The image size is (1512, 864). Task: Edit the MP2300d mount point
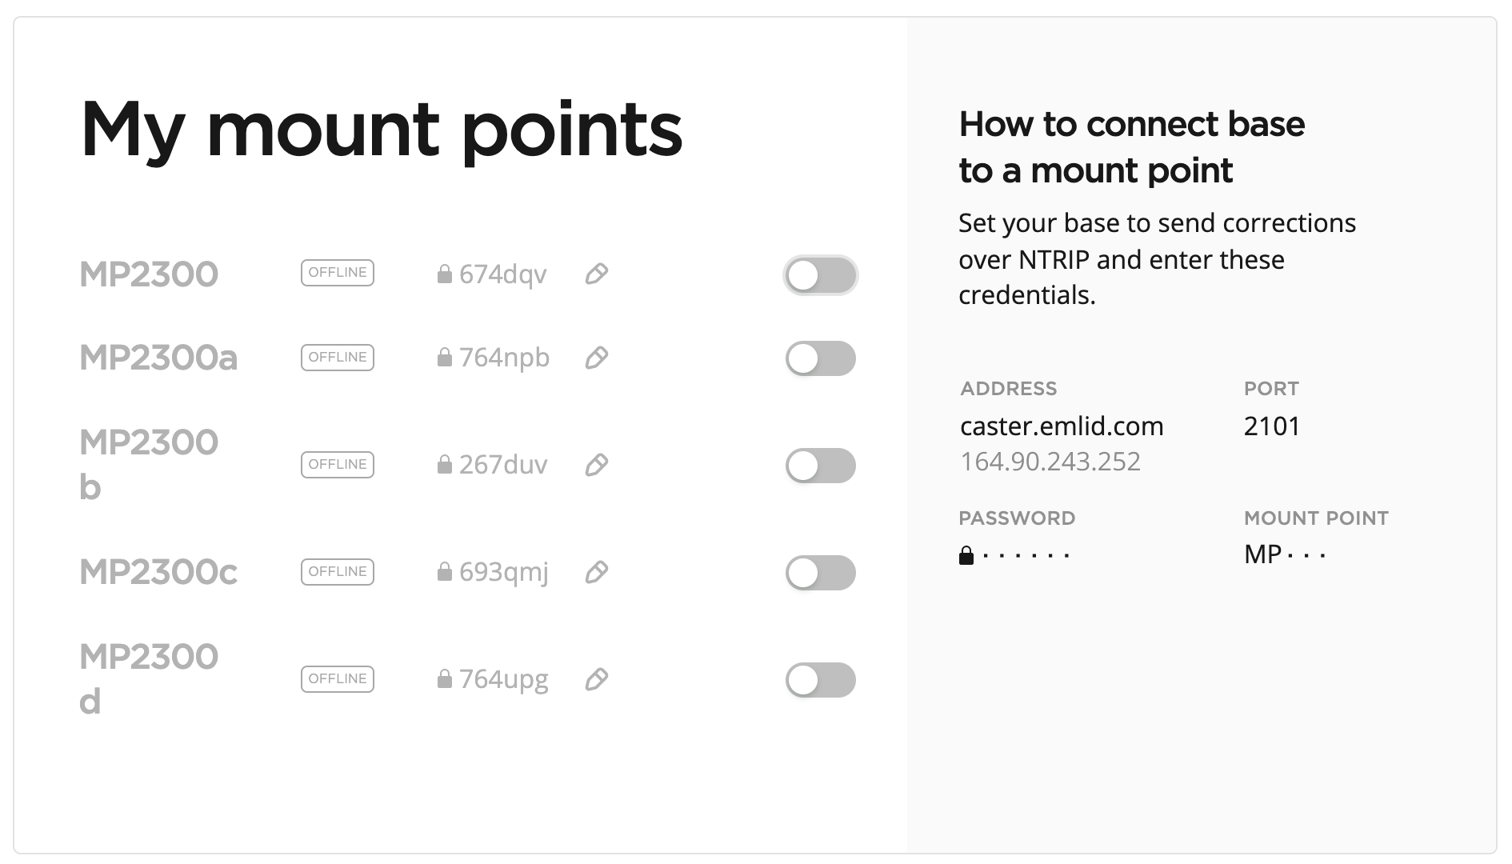tap(597, 680)
